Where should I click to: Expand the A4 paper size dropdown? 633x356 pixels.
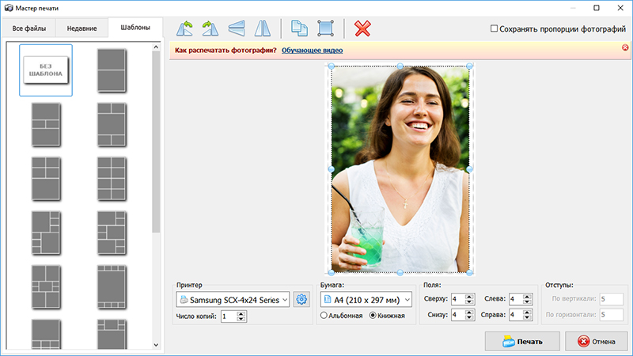click(x=366, y=300)
